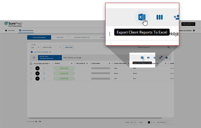The image size is (201, 128).
Task: Switch to the Overview tab
Action: (10, 30)
